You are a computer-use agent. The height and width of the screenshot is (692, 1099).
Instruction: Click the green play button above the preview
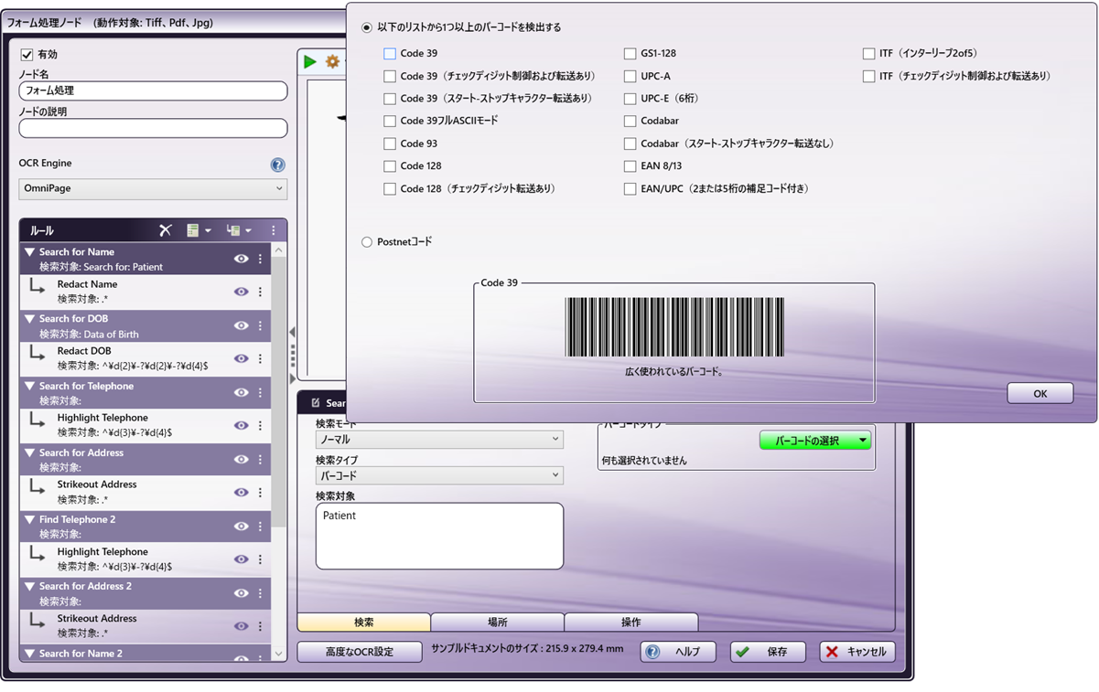click(310, 61)
